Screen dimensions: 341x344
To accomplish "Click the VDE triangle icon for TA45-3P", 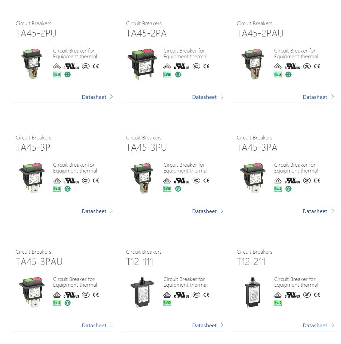I will point(57,181).
